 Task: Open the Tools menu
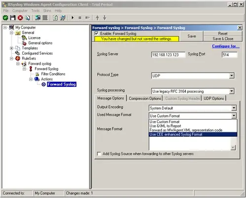pyautogui.click(x=35, y=10)
